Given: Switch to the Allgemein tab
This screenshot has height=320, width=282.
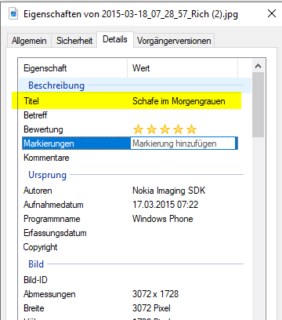Looking at the screenshot, I should (29, 41).
